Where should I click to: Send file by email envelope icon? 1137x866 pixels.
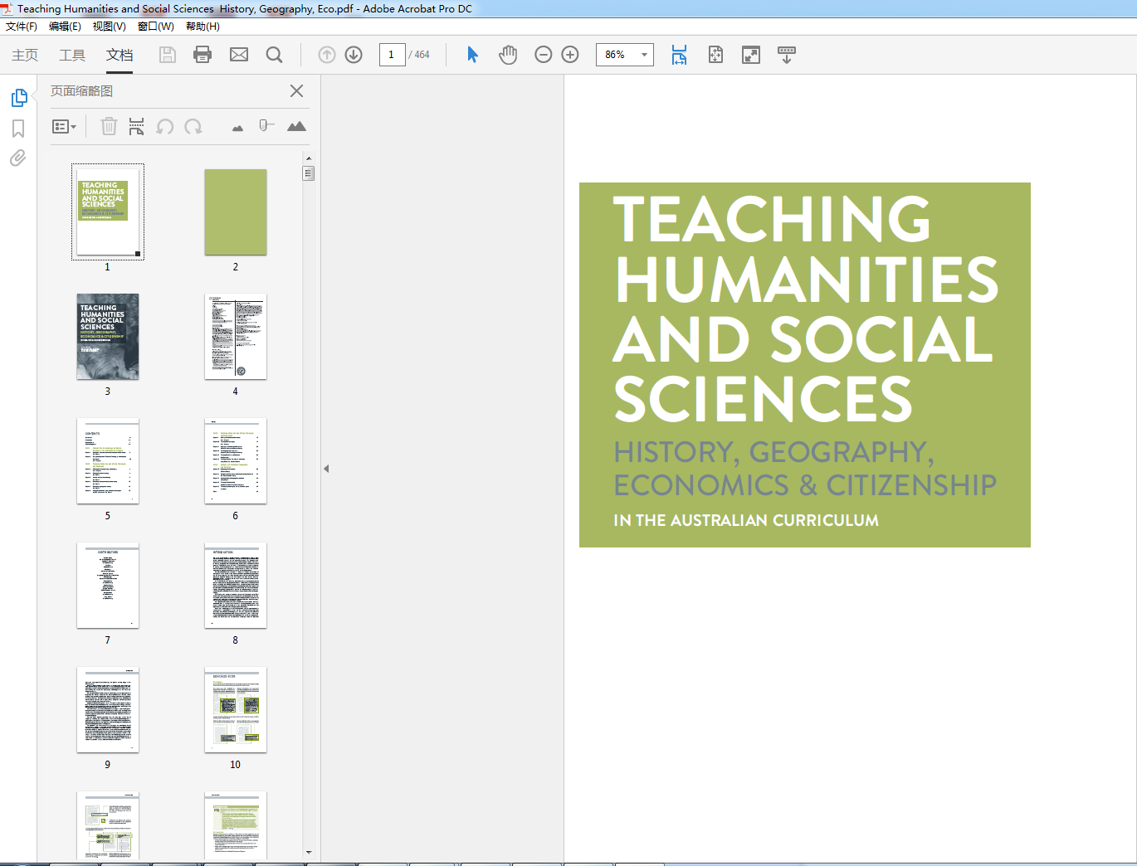click(239, 55)
